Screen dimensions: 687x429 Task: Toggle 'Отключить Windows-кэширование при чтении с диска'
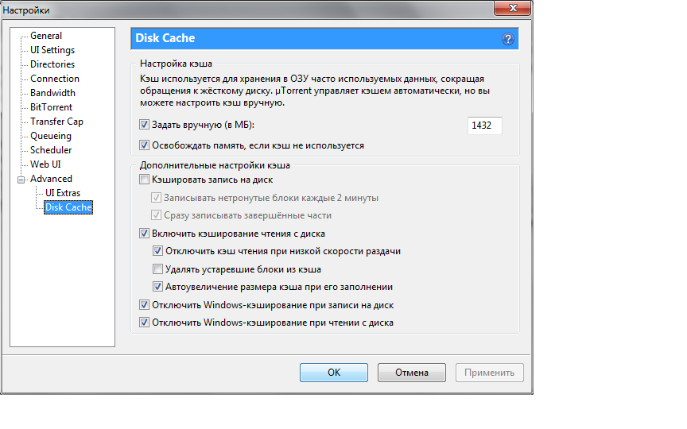coord(144,323)
